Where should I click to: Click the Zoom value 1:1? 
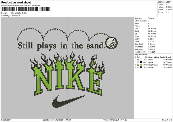(x=167, y=12)
